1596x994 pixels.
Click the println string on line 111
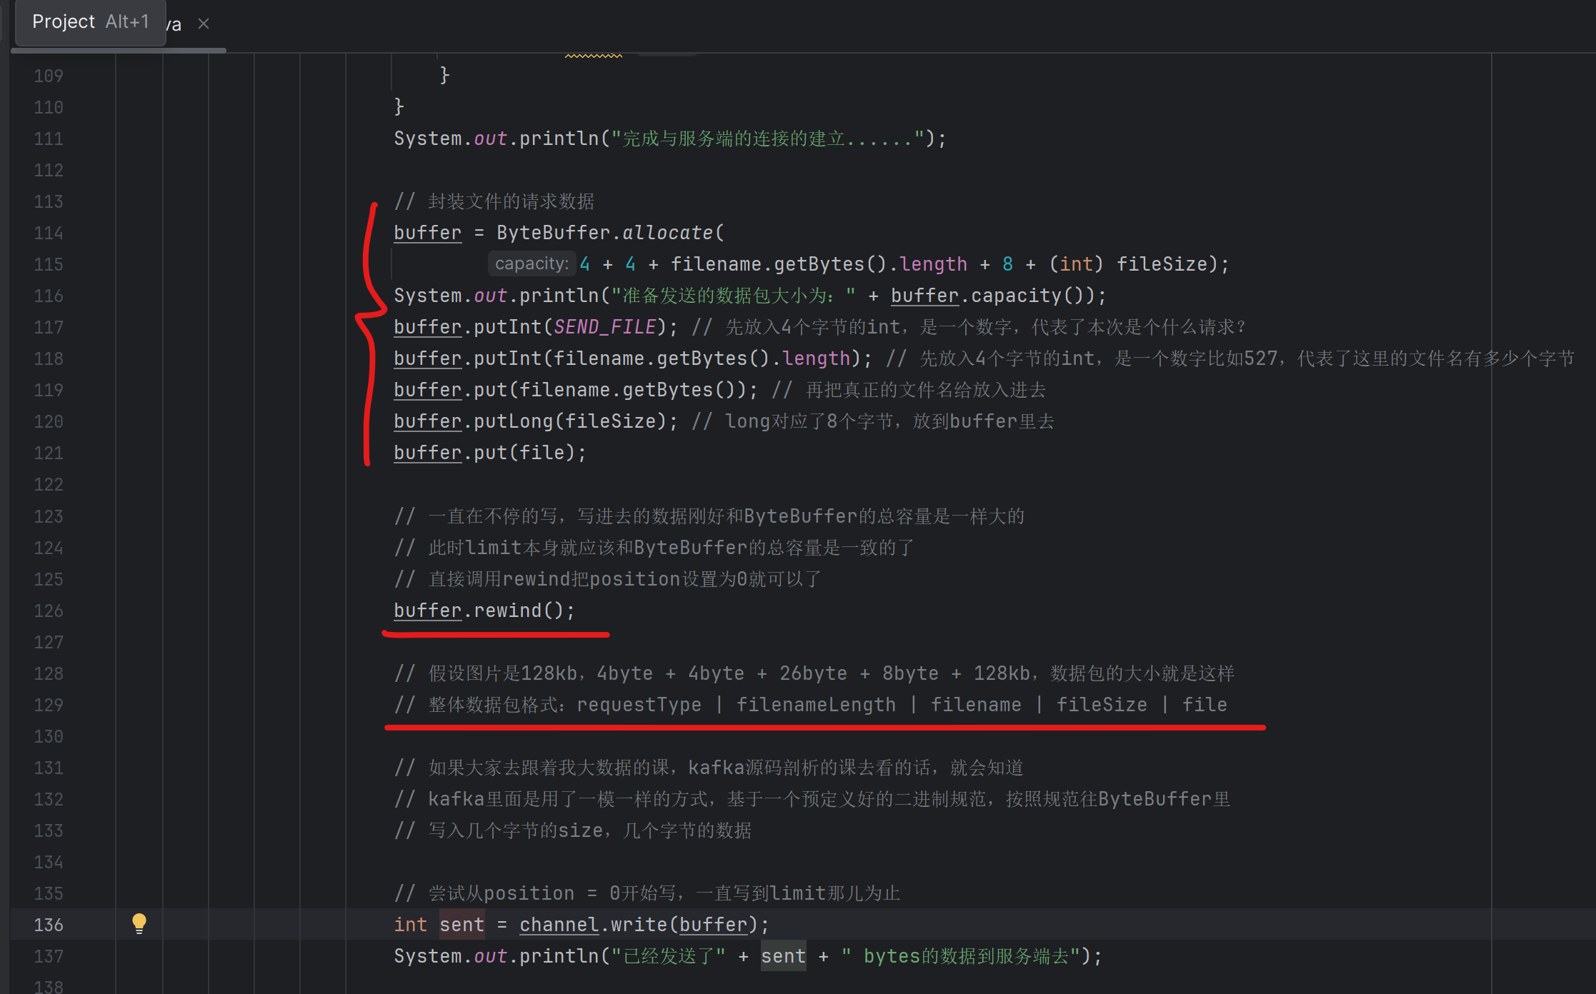click(768, 139)
